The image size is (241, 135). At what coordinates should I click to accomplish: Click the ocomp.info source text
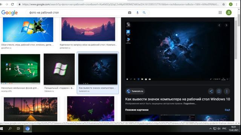point(6,91)
